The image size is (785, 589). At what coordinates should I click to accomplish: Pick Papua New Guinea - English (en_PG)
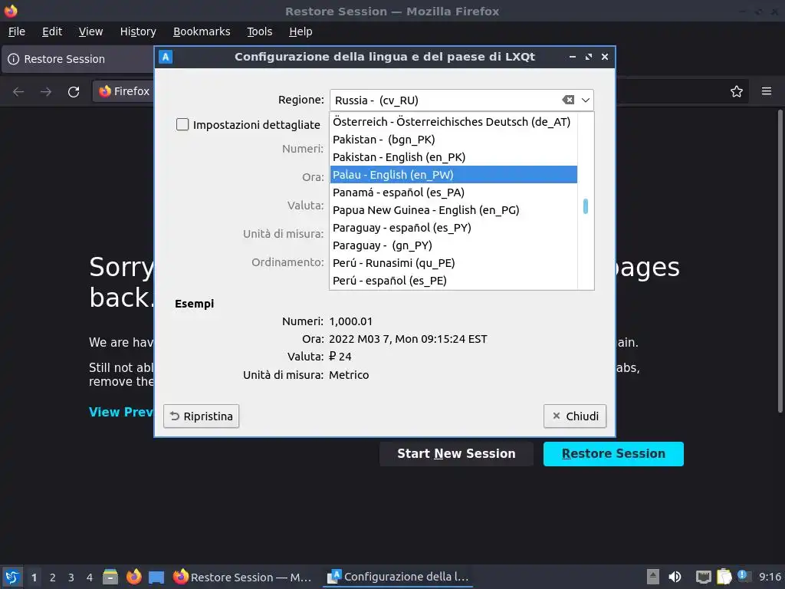point(453,210)
